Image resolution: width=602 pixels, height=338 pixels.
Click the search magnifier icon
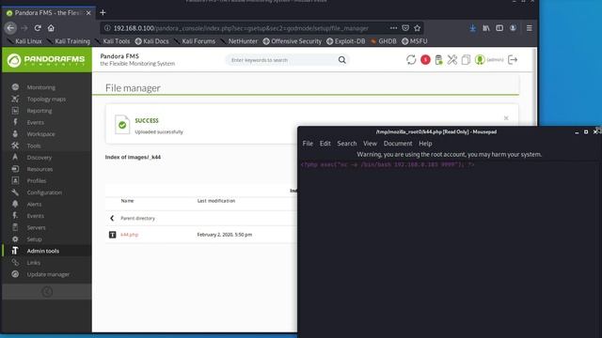coord(342,60)
